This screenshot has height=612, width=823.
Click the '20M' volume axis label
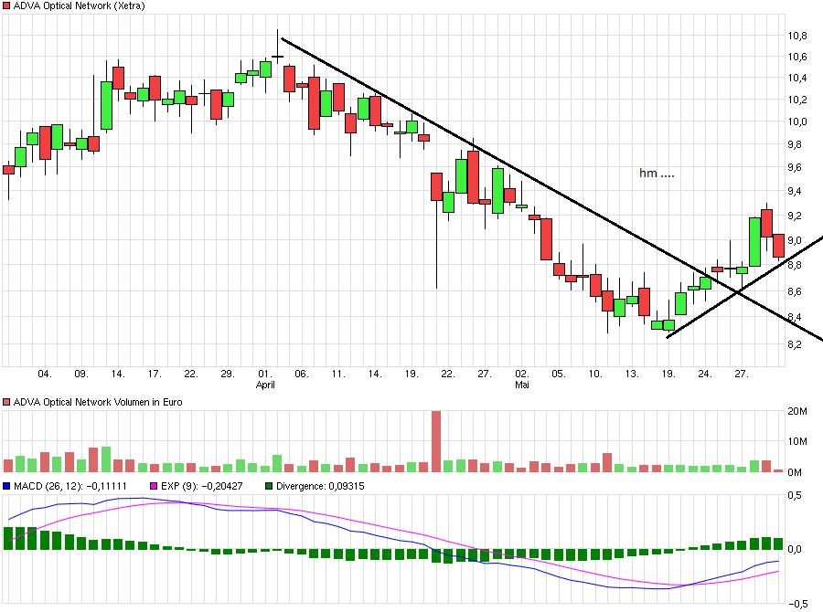coord(797,411)
